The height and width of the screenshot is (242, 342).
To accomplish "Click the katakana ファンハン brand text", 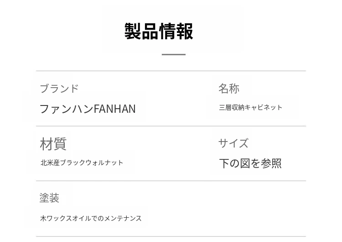I will [x=66, y=109].
